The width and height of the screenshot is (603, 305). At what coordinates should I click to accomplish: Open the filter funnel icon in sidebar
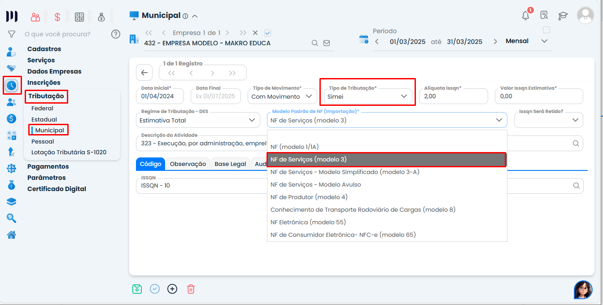click(x=12, y=34)
